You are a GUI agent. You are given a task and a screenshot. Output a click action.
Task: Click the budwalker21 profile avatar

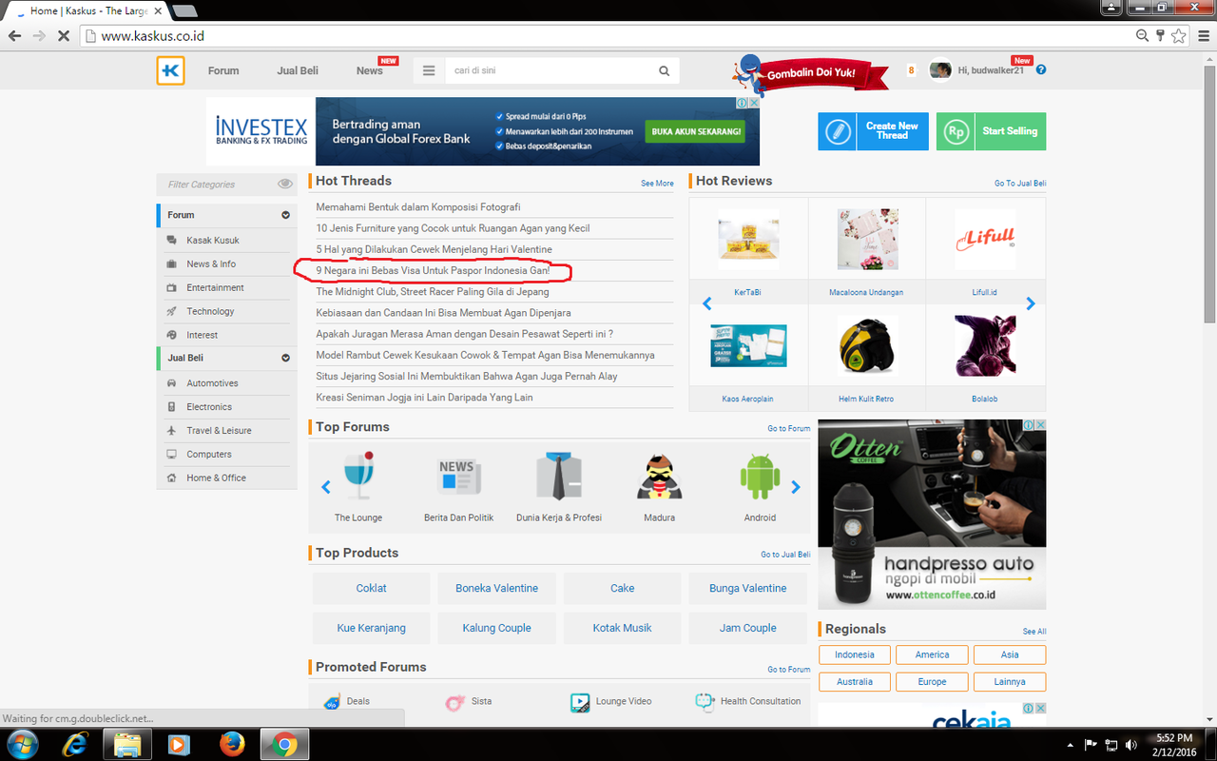(940, 70)
